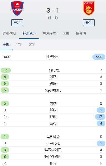Click away corners value 2
This screenshot has height=166, width=106.
coord(101,103)
